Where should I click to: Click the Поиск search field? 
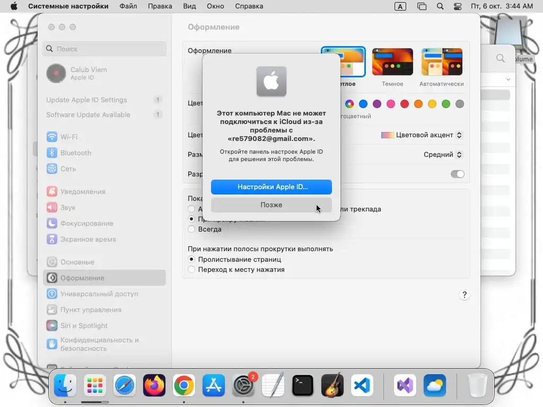click(104, 49)
